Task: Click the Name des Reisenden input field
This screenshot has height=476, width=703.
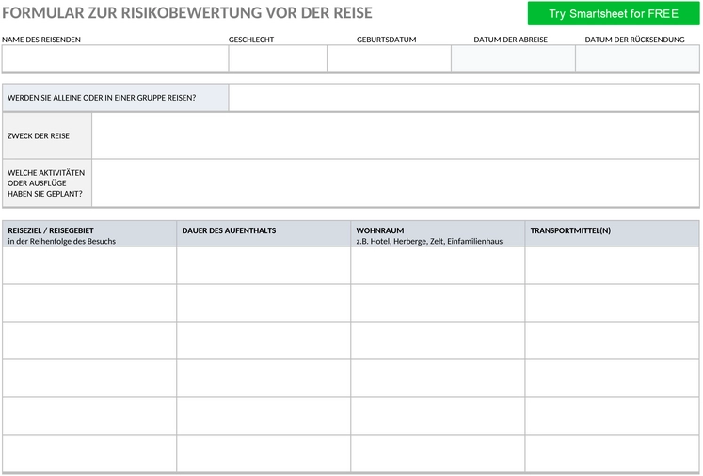Action: 115,58
